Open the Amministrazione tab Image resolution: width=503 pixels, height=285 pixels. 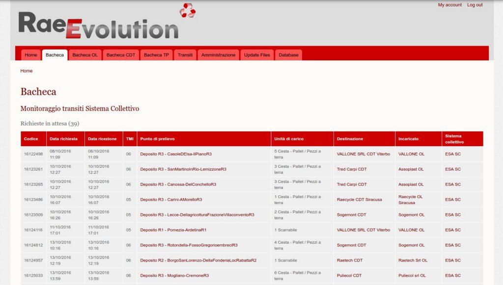pyautogui.click(x=218, y=55)
